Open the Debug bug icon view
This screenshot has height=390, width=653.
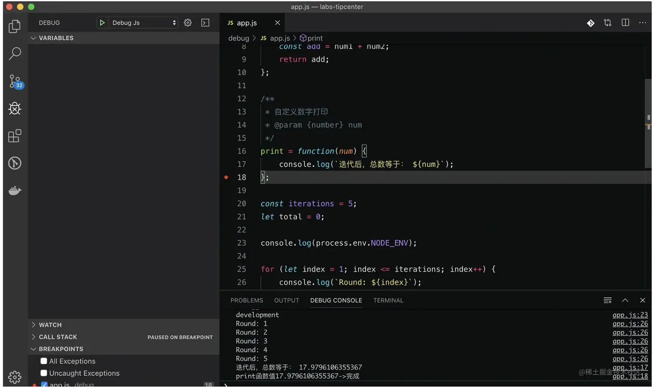[x=15, y=109]
